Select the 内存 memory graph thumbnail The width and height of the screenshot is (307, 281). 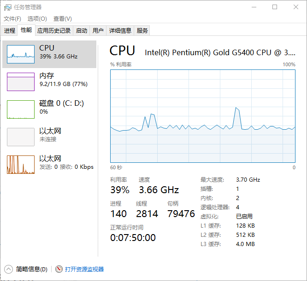(x=21, y=82)
